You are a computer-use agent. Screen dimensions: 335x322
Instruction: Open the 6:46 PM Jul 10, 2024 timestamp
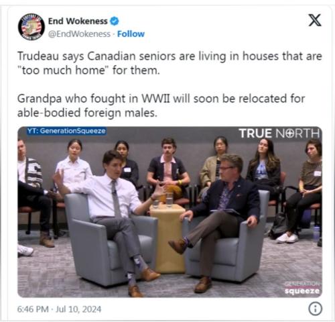(x=59, y=309)
